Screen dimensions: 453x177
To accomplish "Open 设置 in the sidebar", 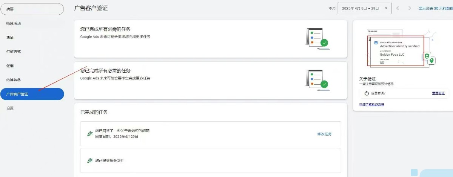I will click(x=10, y=108).
